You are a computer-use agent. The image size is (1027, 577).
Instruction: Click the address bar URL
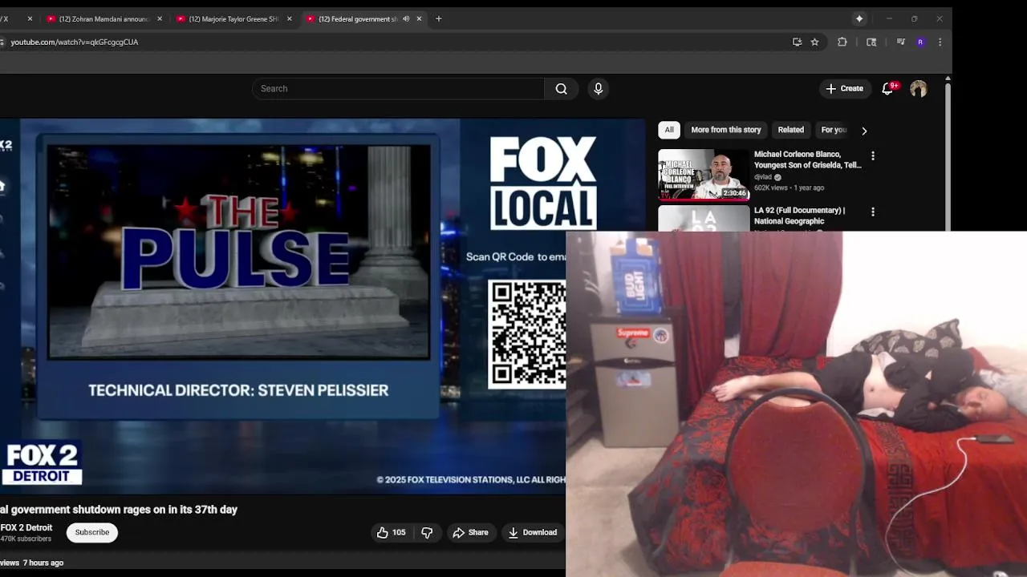tap(75, 42)
